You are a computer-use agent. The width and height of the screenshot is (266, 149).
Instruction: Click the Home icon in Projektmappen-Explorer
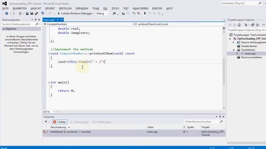[239, 25]
